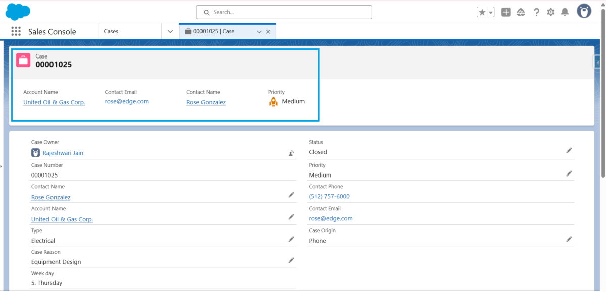Screen dimensions: 606x292
Task: Open Global Actions with the plus icon
Action: coord(506,11)
